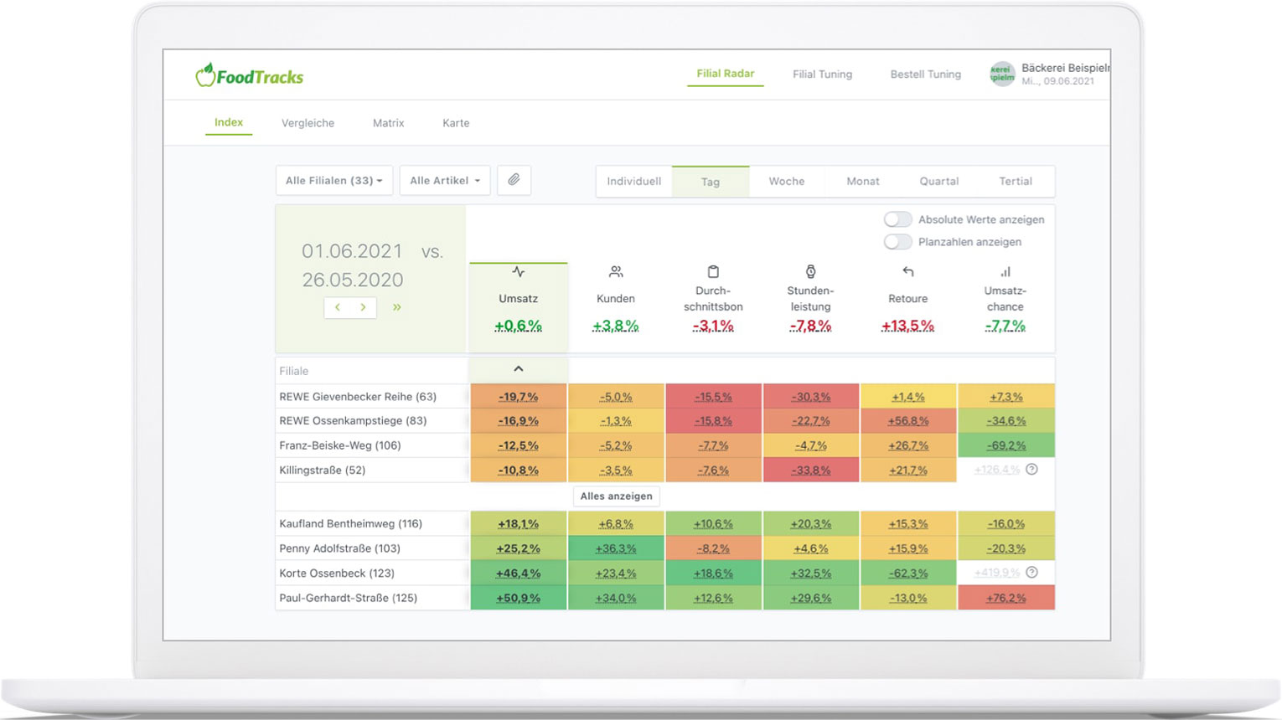The width and height of the screenshot is (1282, 720).
Task: Click the Stundenleistung watch icon
Action: (x=810, y=271)
